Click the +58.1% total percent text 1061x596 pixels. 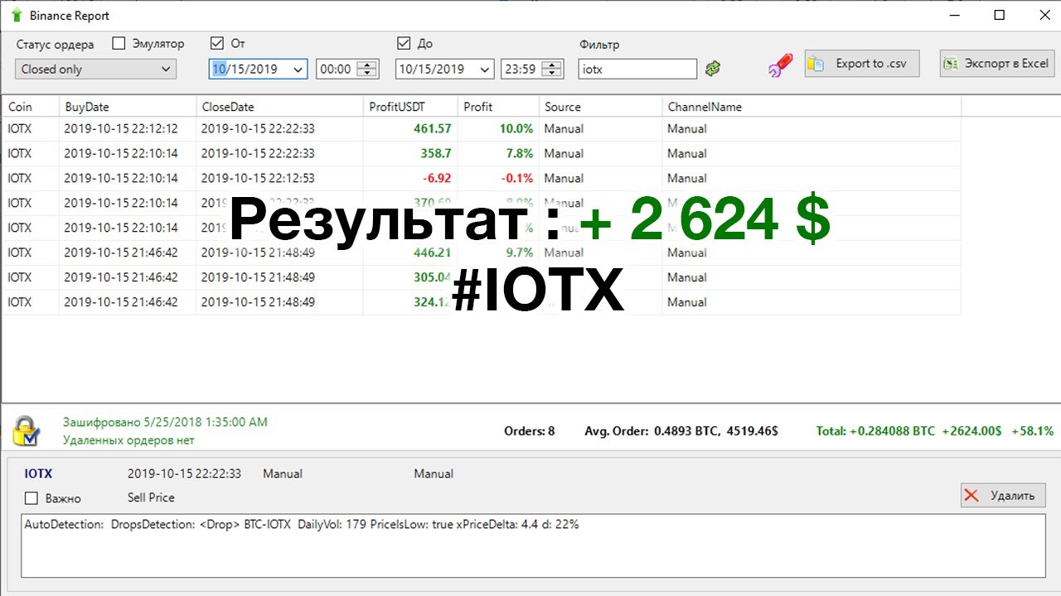tap(1032, 431)
